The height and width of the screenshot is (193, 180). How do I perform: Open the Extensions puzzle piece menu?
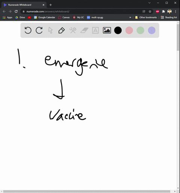coord(163,12)
